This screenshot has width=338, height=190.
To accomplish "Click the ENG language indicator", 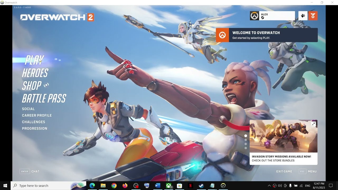I will (x=308, y=186).
